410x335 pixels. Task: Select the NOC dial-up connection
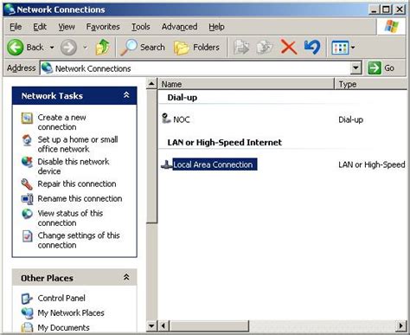coord(182,119)
